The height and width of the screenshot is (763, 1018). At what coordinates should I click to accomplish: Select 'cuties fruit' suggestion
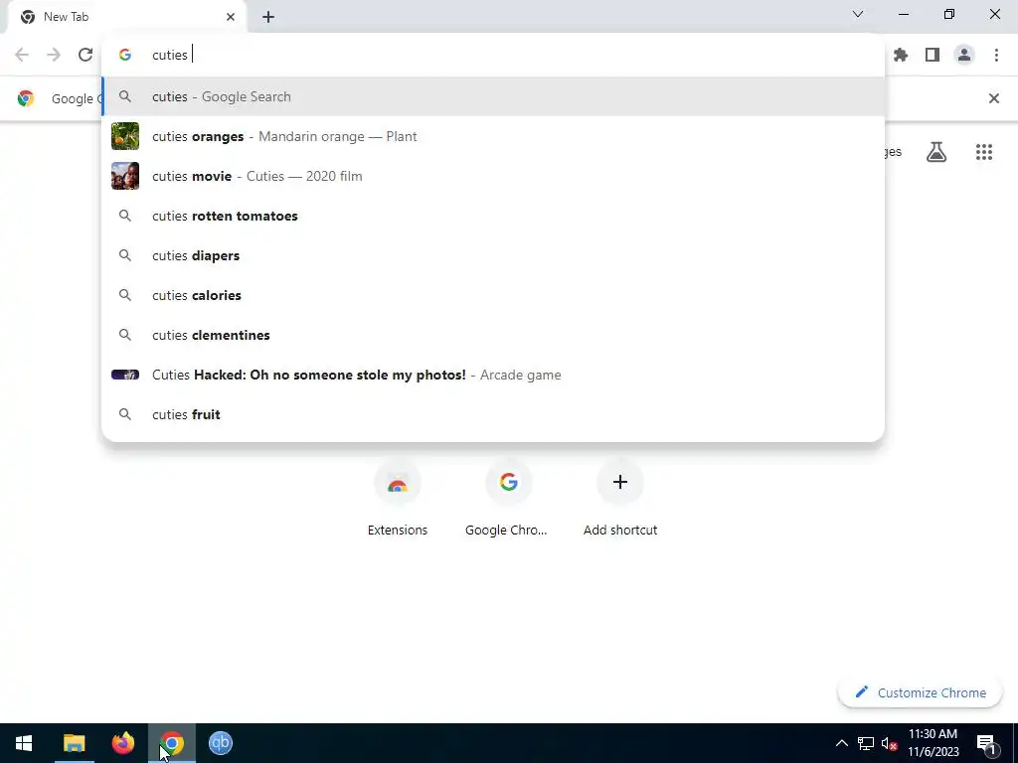point(493,414)
